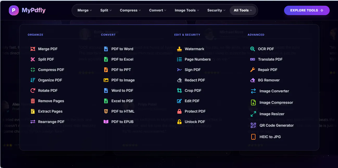The height and width of the screenshot is (168, 338).
Task: Click the HEIC to JPG phone icon
Action: (253, 137)
